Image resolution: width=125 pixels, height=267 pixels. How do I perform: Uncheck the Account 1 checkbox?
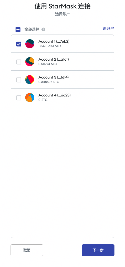[x=19, y=44]
